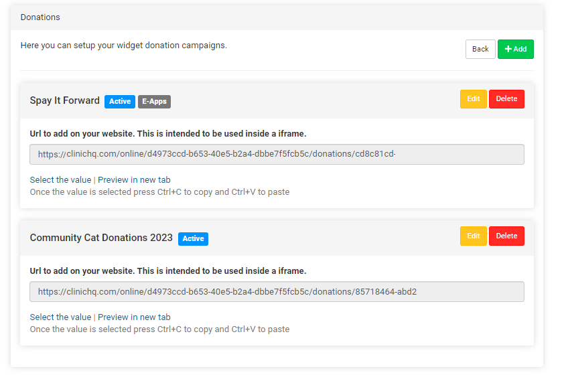Preview Community Cat Donations in new tab
Image resolution: width=562 pixels, height=379 pixels.
(134, 317)
